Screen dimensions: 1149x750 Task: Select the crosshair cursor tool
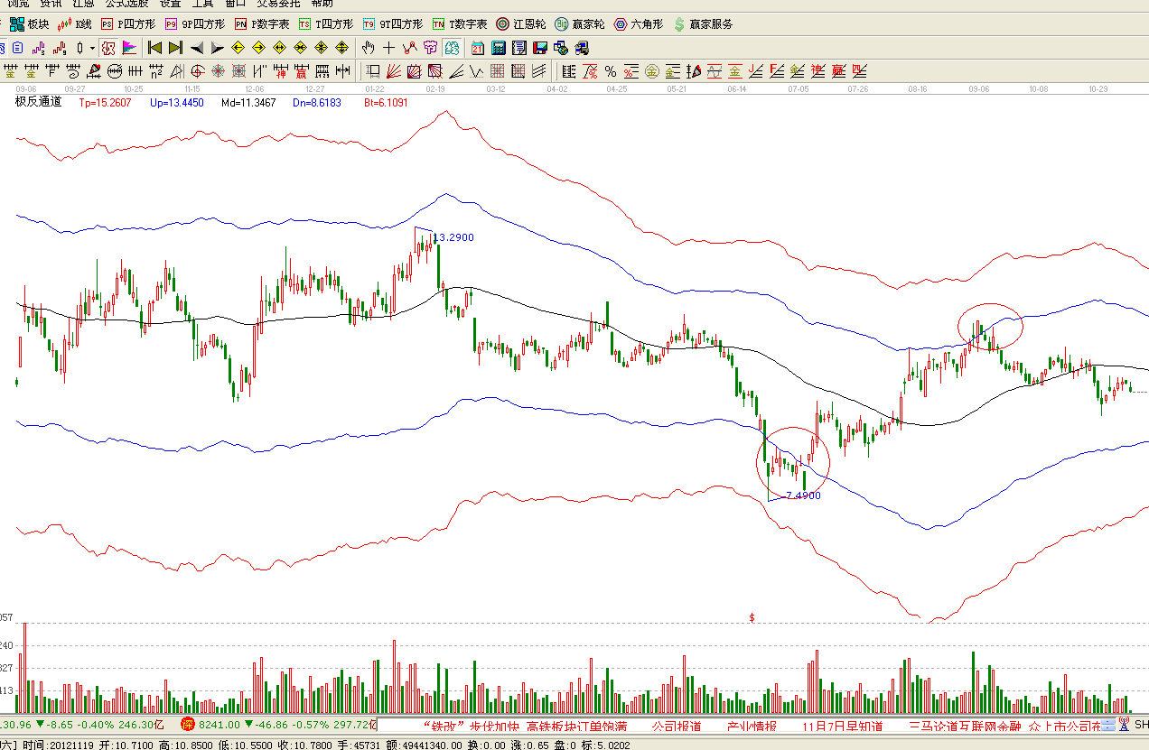pos(388,48)
